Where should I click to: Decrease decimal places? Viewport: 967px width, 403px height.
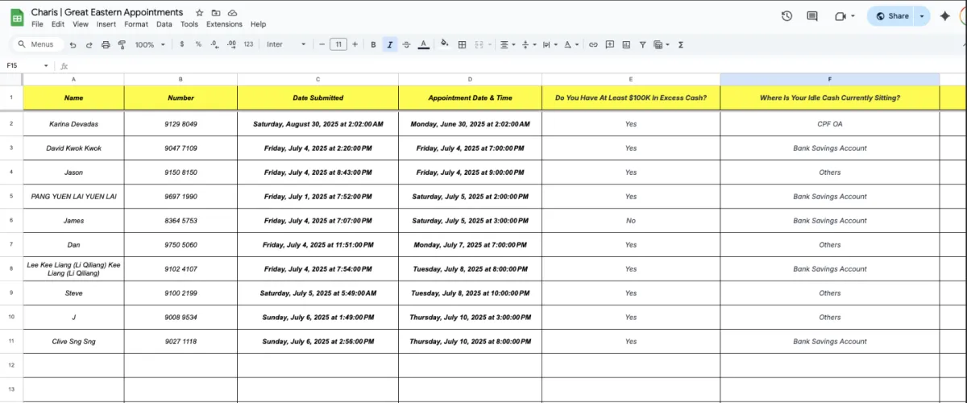coord(214,44)
